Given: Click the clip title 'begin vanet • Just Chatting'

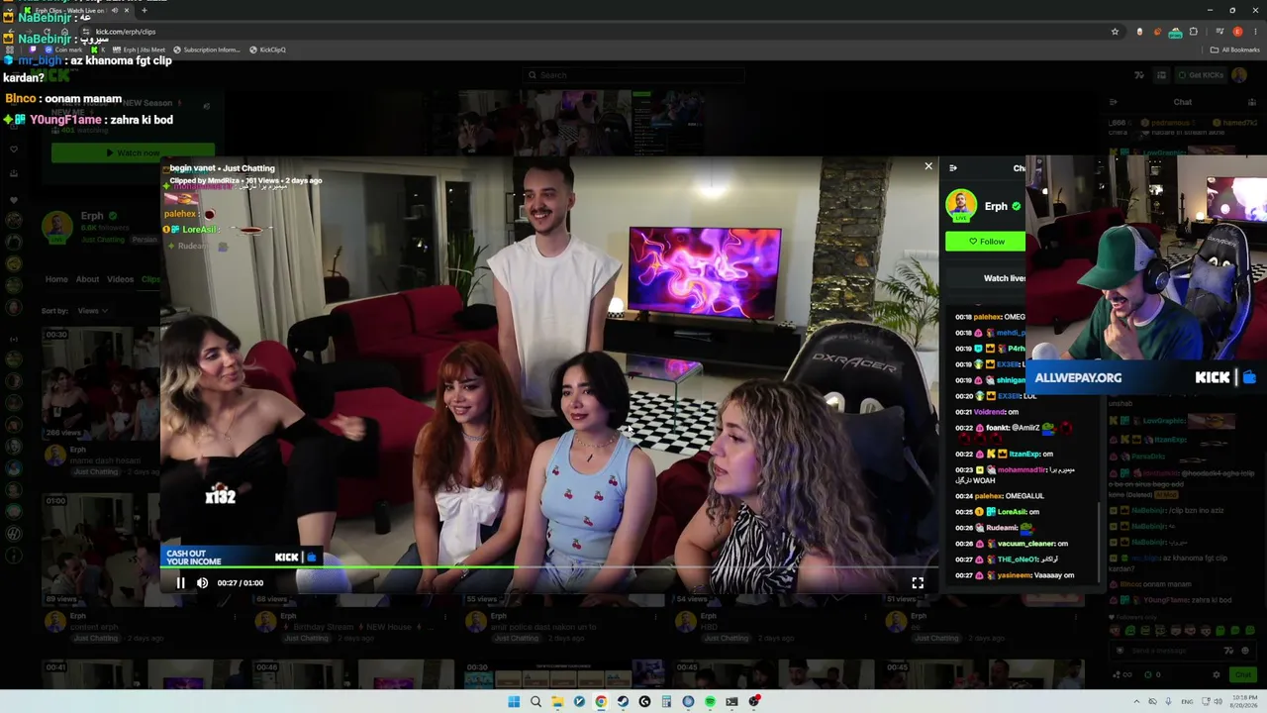Looking at the screenshot, I should coord(222,168).
